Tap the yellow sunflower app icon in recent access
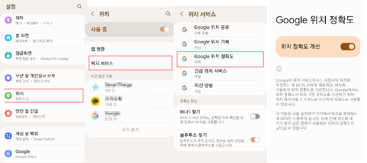 pos(95,101)
